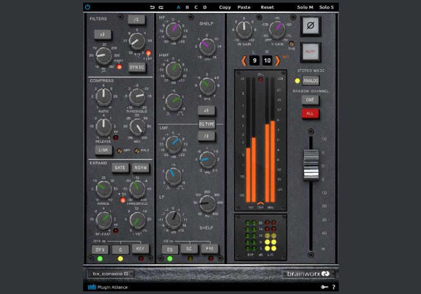Click Reset in the top bar
This screenshot has height=294, width=421.
[267, 7]
